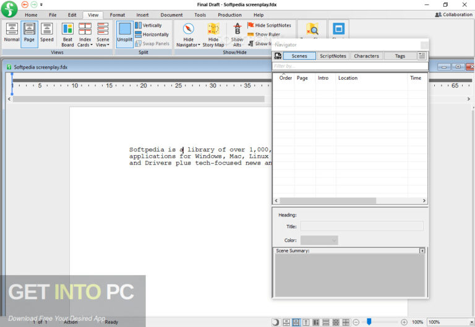The height and width of the screenshot is (327, 475).
Task: Split the panels Vertically
Action: point(148,25)
